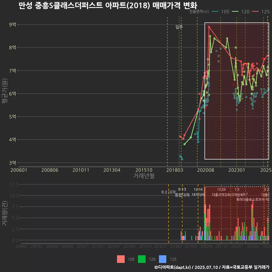
Task: Click the '105' label in the top legend
Action: click(225, 12)
